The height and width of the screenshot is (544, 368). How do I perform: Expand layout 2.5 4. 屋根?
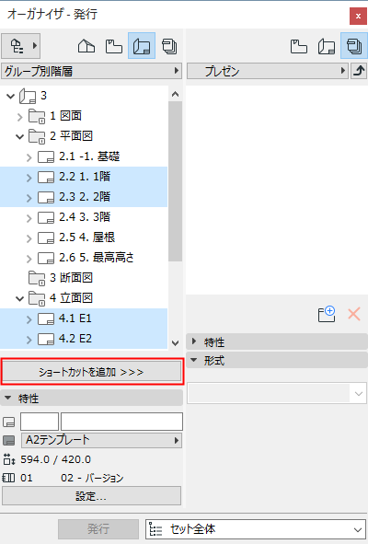[29, 238]
